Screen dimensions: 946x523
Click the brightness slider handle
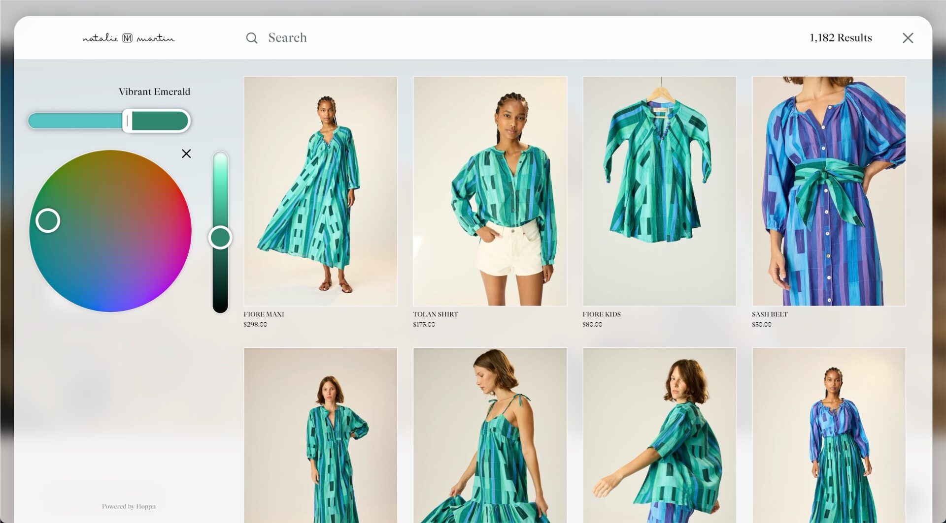coord(220,238)
